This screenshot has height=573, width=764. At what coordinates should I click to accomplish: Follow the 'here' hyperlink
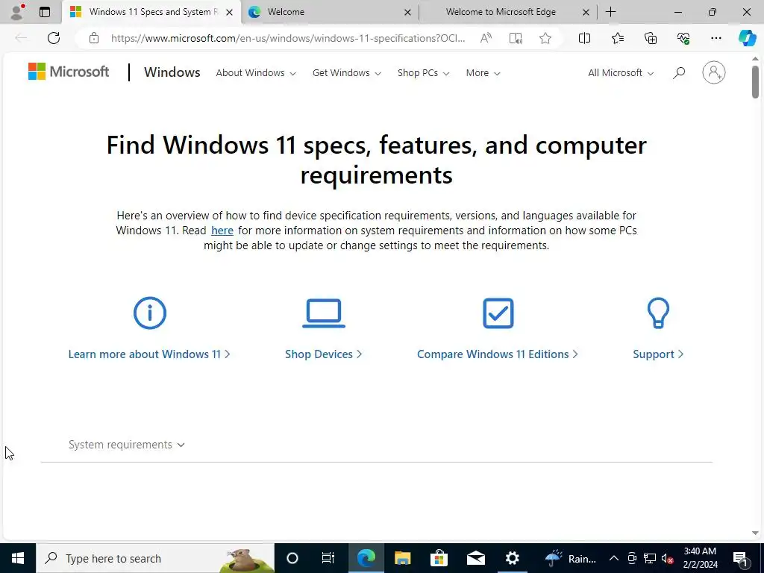tap(222, 230)
